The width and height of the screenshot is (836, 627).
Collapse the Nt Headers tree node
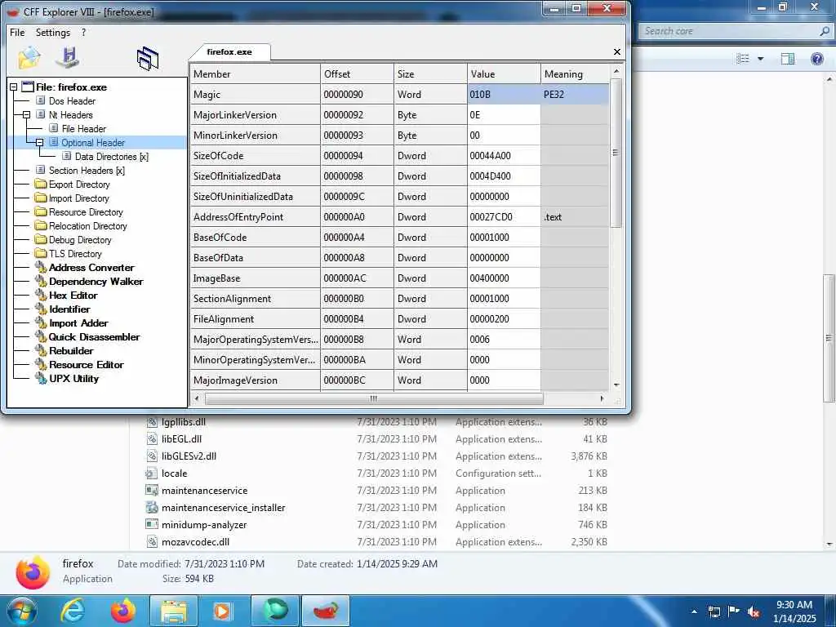pos(26,114)
